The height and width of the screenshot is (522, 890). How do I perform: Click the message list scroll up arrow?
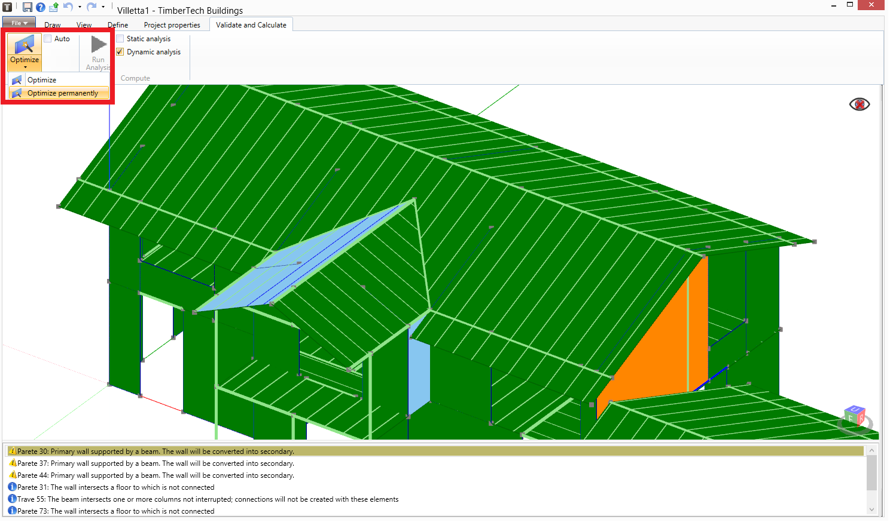pyautogui.click(x=871, y=450)
